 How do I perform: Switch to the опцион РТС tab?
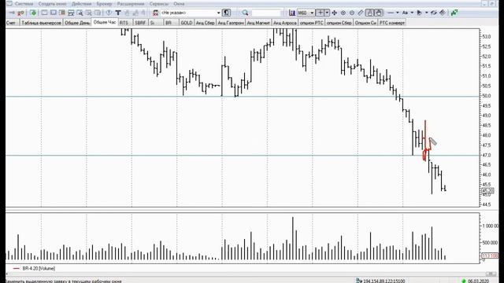point(312,23)
